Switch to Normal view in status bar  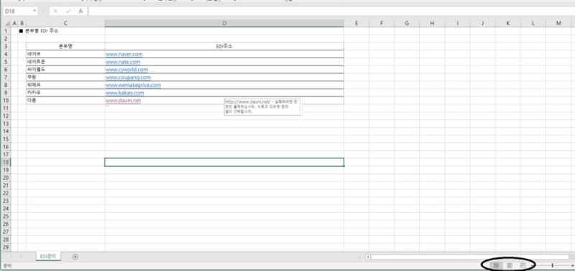496,265
